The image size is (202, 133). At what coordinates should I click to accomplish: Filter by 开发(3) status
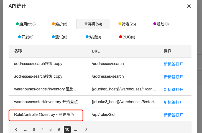26,37
